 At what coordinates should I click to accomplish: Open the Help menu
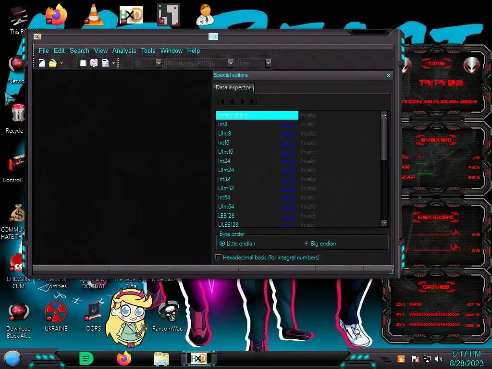pos(194,50)
